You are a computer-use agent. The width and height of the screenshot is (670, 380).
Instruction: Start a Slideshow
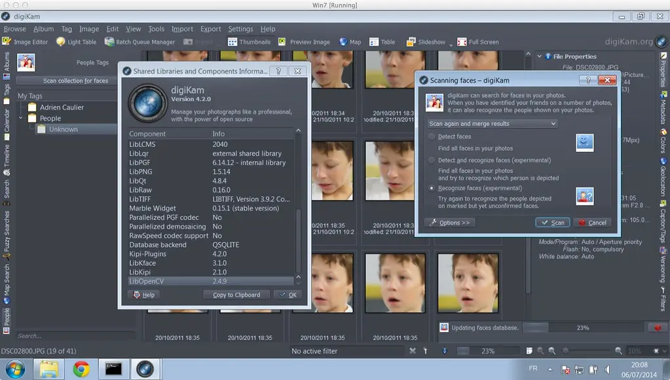click(426, 41)
